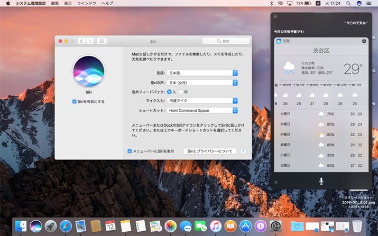Click help question mark button

pyautogui.click(x=243, y=151)
